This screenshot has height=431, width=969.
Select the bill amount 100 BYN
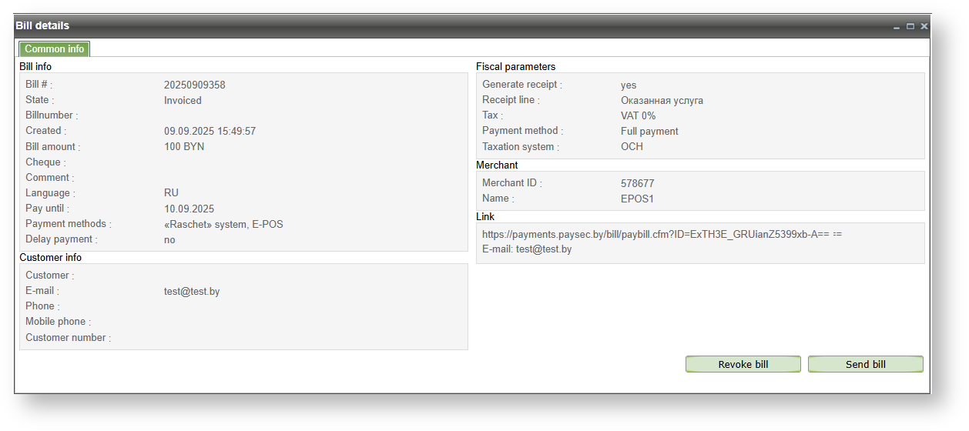(184, 146)
